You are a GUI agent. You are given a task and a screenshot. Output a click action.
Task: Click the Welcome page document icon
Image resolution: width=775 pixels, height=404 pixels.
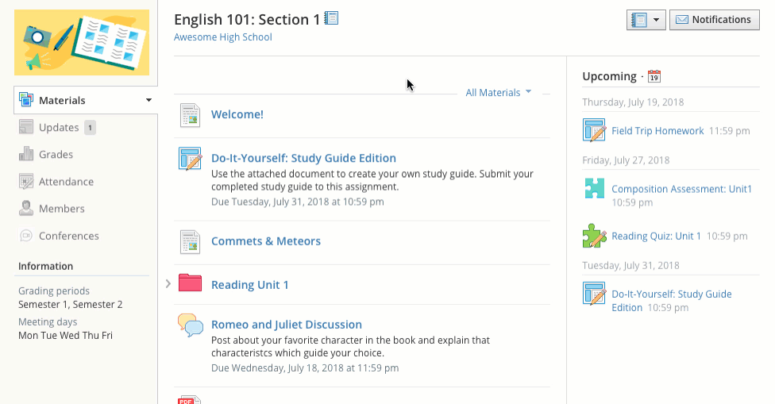190,114
